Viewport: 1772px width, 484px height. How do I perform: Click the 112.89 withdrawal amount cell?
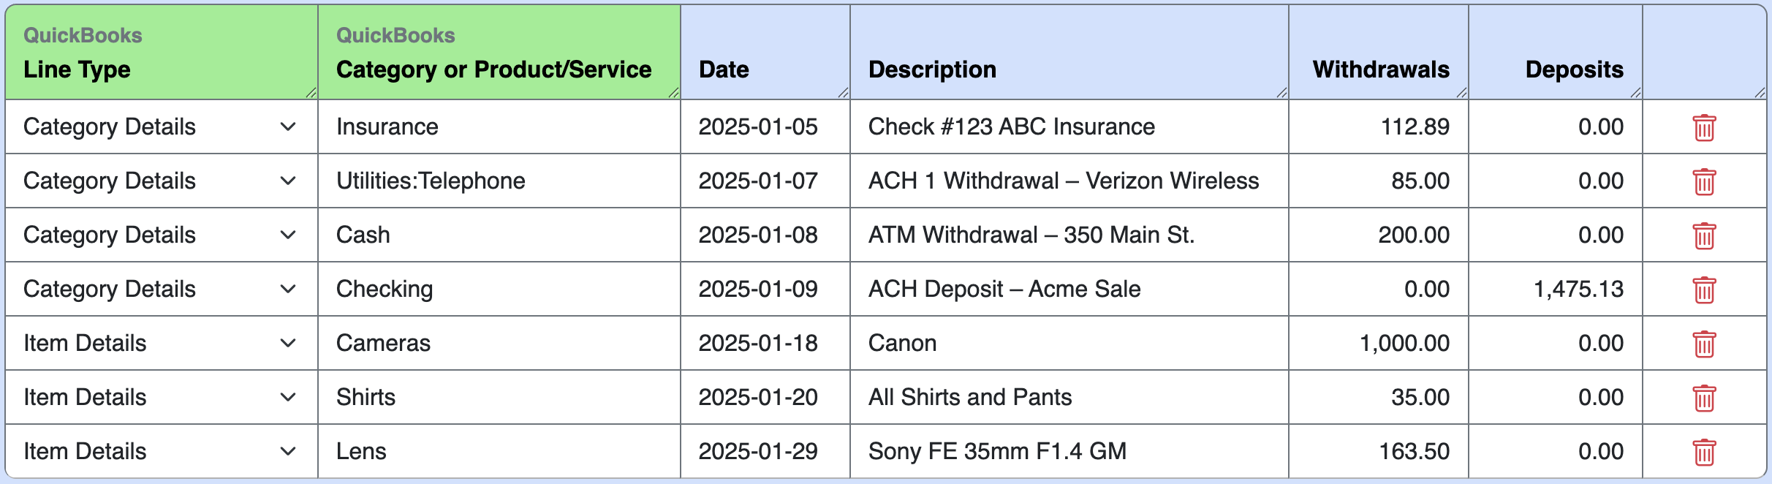pyautogui.click(x=1379, y=126)
